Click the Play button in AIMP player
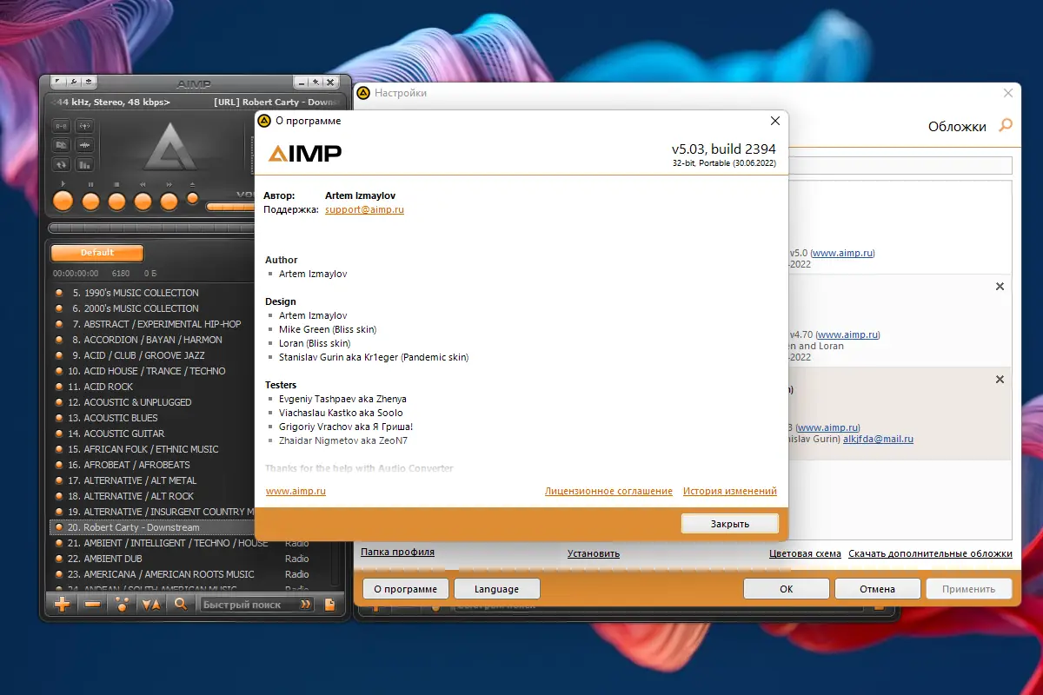 (63, 202)
